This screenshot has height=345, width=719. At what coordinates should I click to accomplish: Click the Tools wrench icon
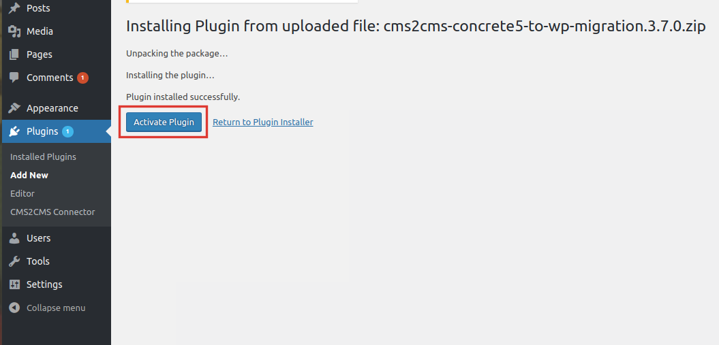click(15, 261)
